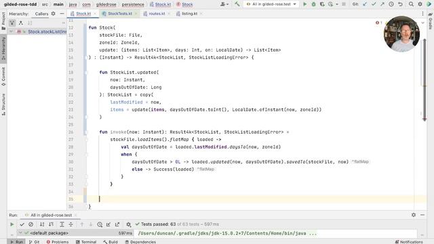Click the export test results icon
Viewport: 434px width, 244px height.
click(117, 224)
